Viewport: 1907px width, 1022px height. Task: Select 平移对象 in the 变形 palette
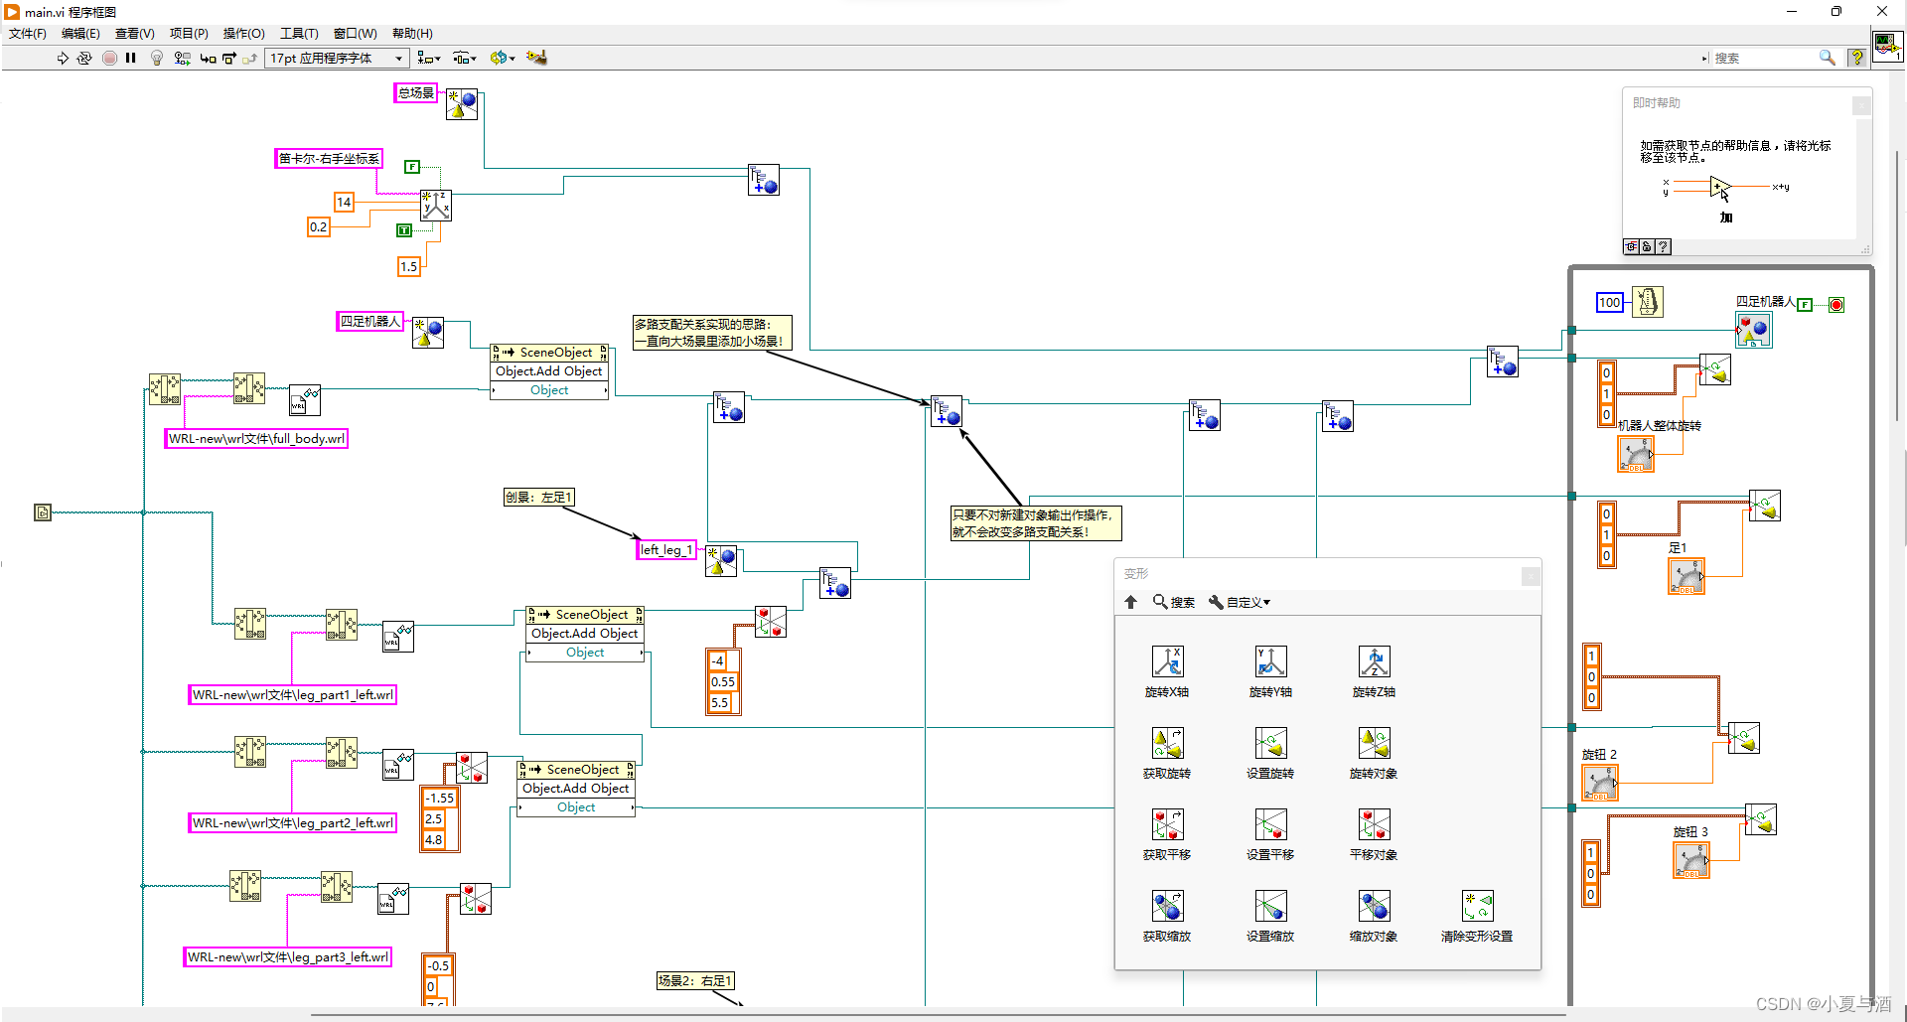[x=1374, y=833]
